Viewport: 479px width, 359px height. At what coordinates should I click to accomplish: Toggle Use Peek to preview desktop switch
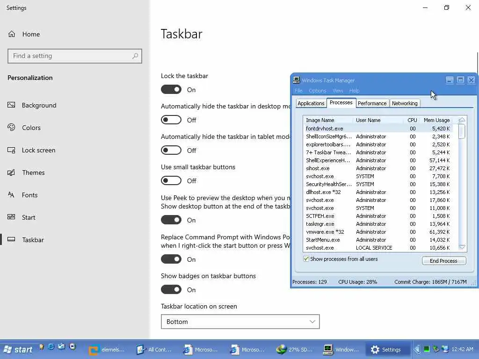tap(171, 220)
